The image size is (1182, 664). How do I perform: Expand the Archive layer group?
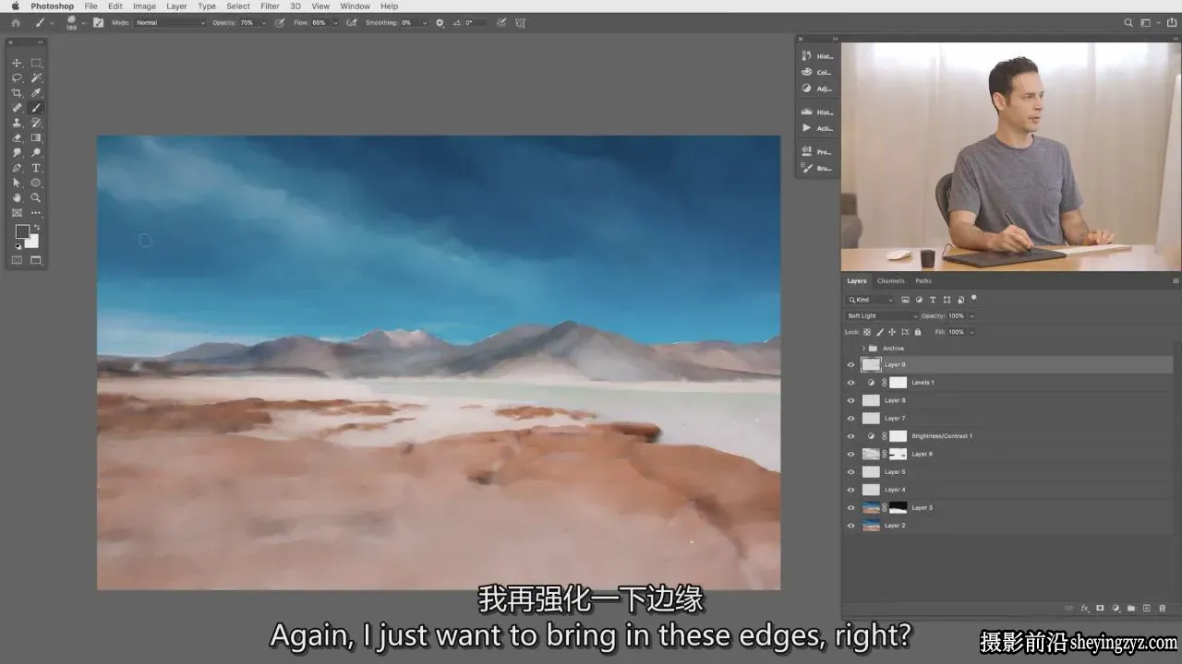[x=863, y=348]
